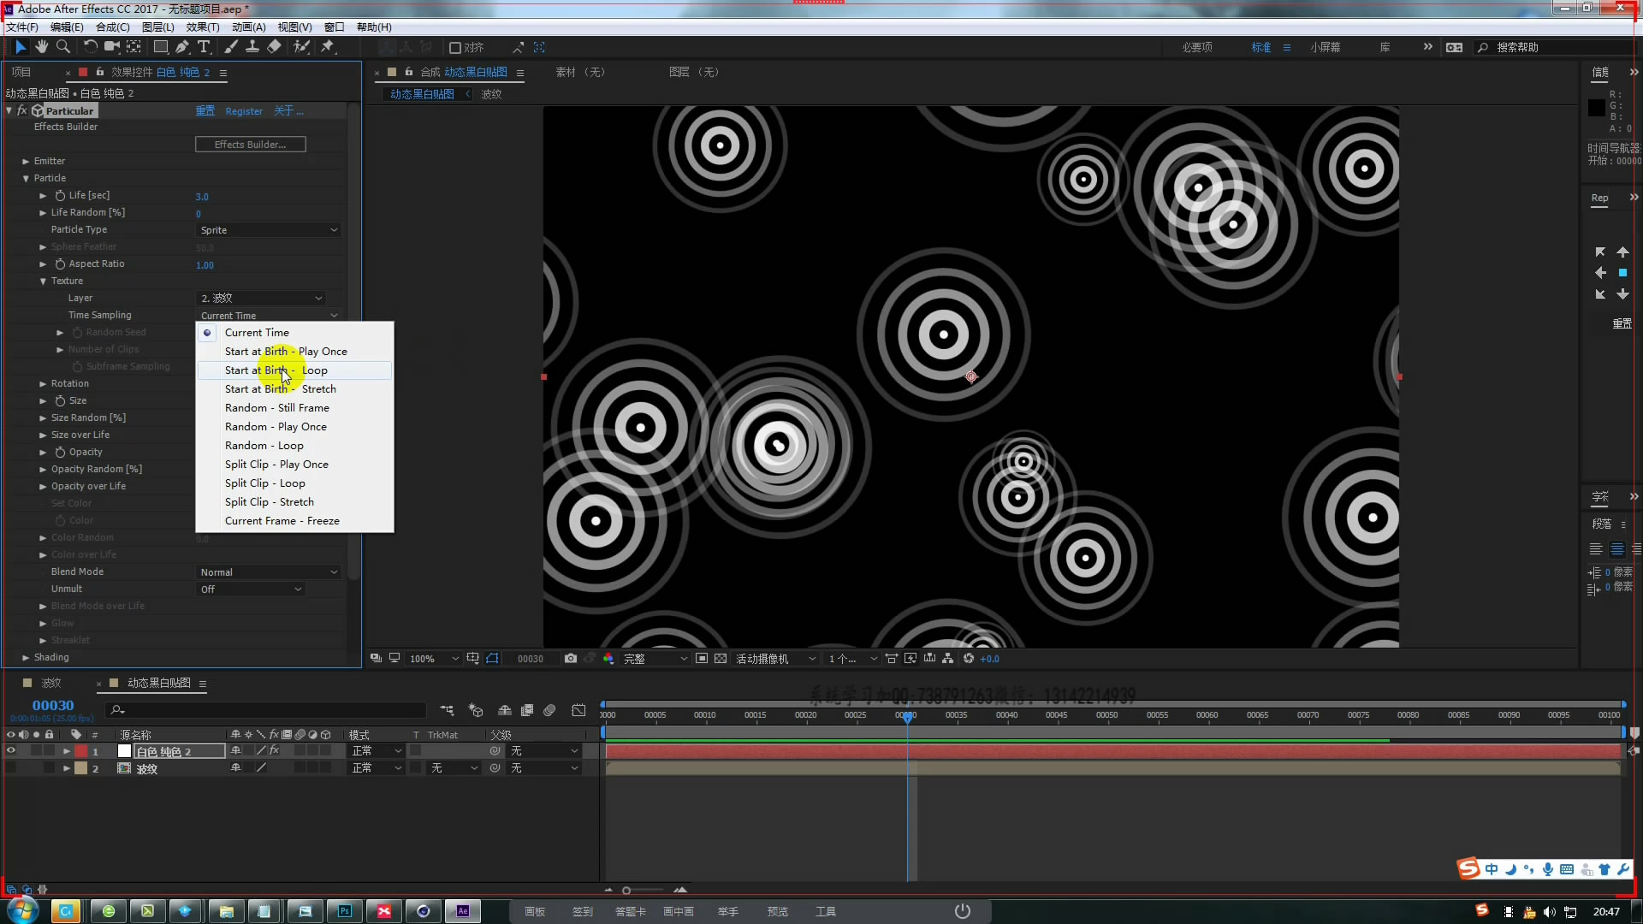Select the Puppet Pin tool
The height and width of the screenshot is (924, 1643).
pos(327,47)
